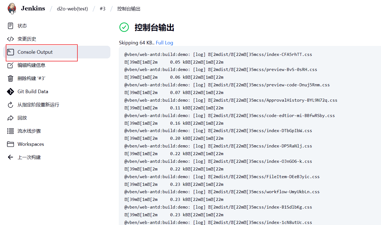This screenshot has height=225, width=381.
Task: Click the left arrow previous build icon
Action: [x=10, y=157]
